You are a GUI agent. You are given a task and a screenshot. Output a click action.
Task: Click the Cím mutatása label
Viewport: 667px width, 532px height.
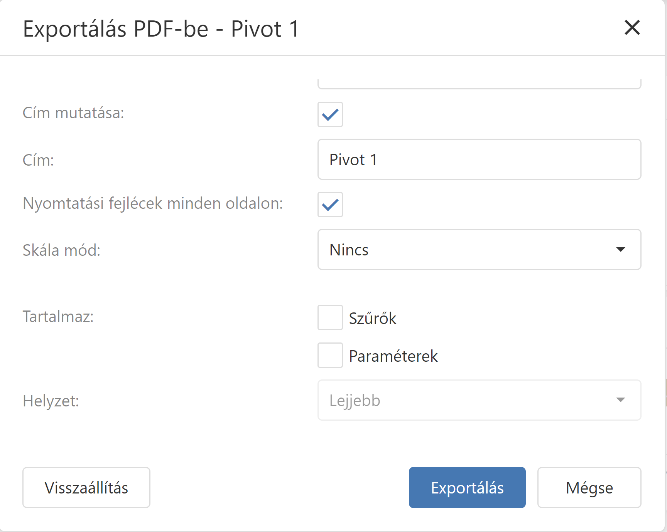pyautogui.click(x=73, y=113)
